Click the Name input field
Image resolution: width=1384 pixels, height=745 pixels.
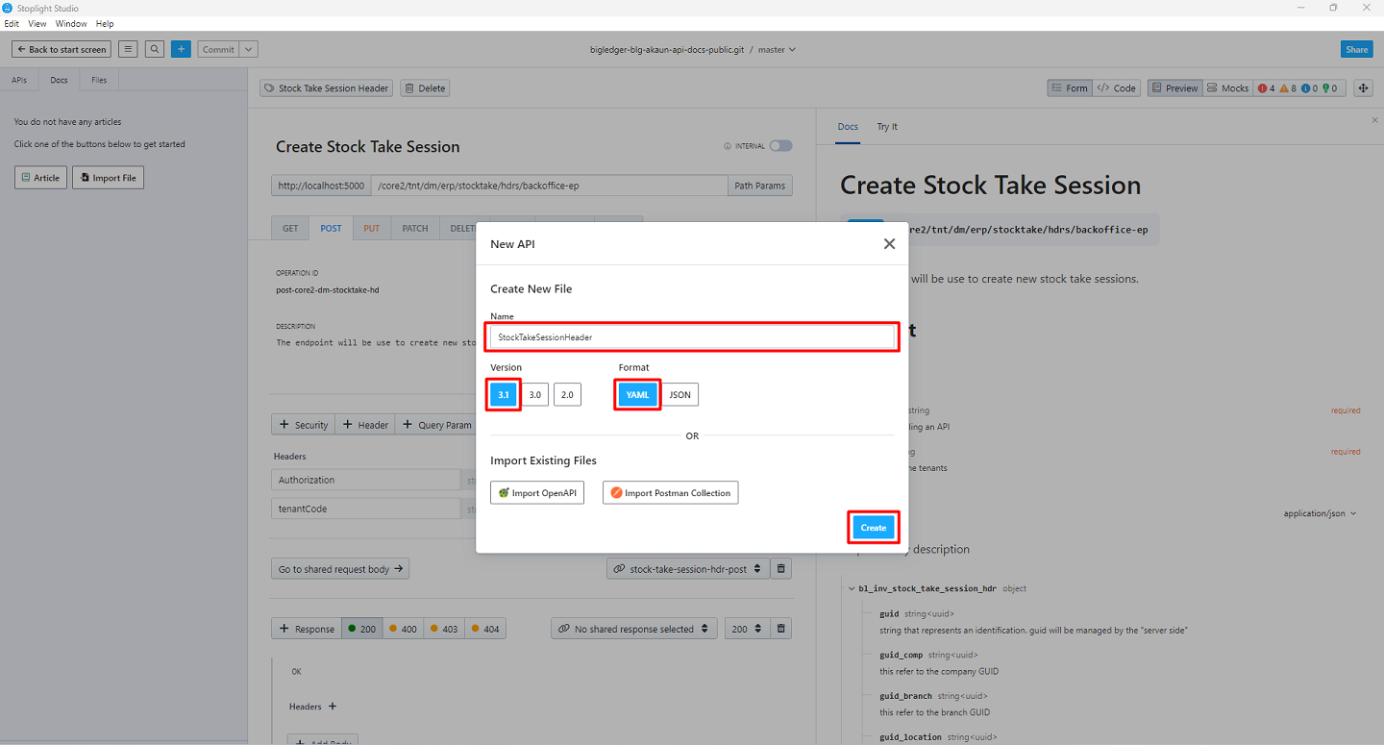[x=692, y=337]
